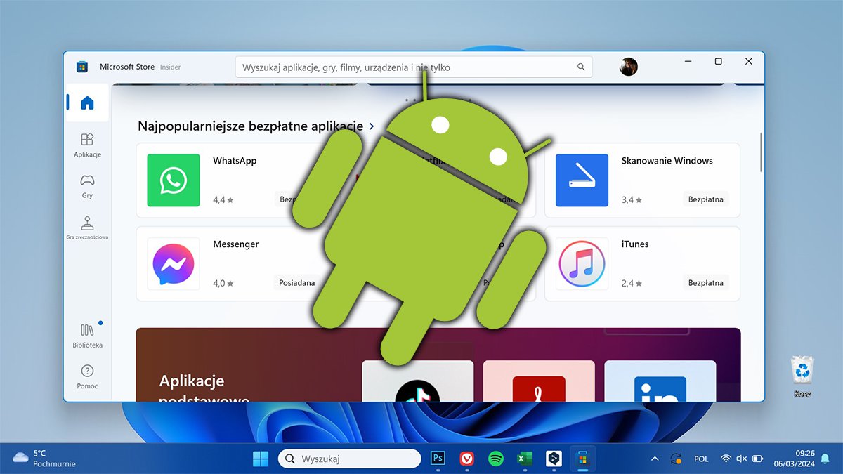Open the WhatsApp app icon

(x=174, y=180)
